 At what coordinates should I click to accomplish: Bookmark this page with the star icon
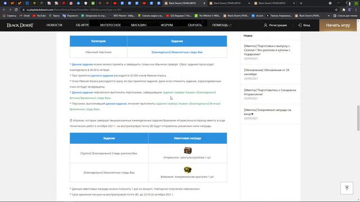(x=336, y=10)
